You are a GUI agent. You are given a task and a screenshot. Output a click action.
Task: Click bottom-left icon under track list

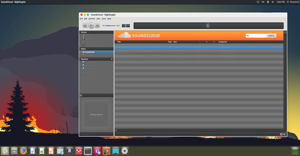coord(116,130)
